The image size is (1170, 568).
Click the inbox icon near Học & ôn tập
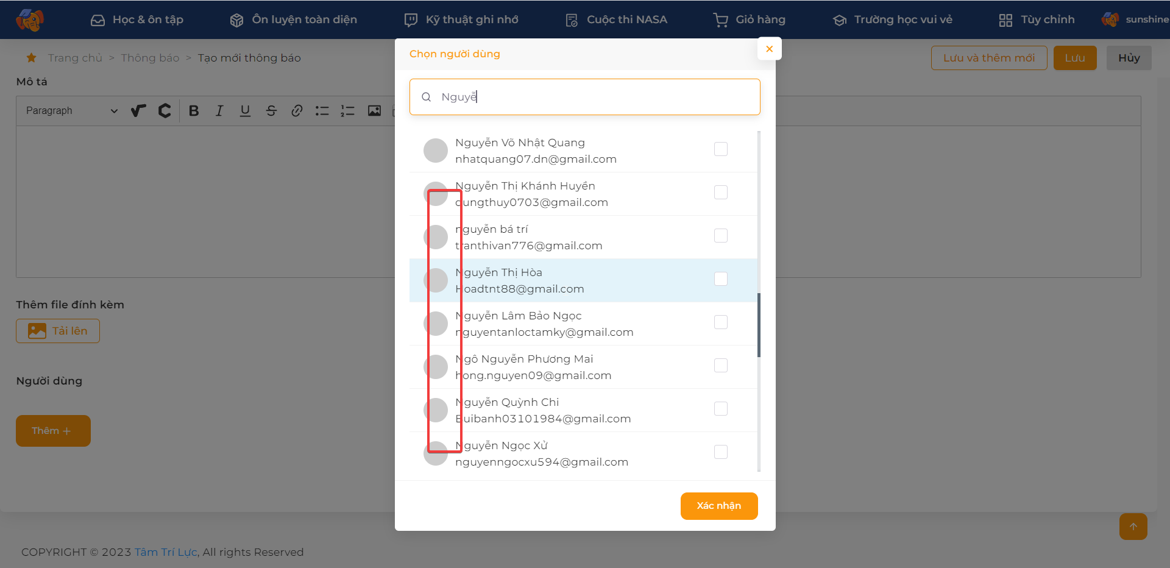pyautogui.click(x=97, y=20)
